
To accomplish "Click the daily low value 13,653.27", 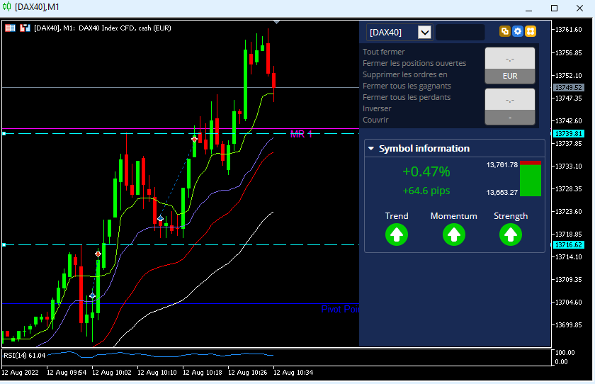I will pyautogui.click(x=502, y=193).
